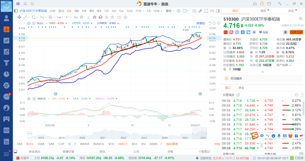The height and width of the screenshot is (161, 305).
Task: Open the pie chart portfolio sidebar icon
Action: pyautogui.click(x=6, y=74)
